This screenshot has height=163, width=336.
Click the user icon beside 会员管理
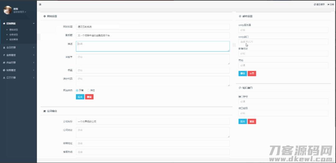tap(4, 48)
